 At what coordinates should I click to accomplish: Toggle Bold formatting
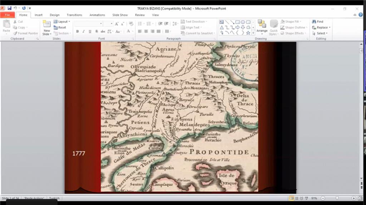tap(77, 32)
